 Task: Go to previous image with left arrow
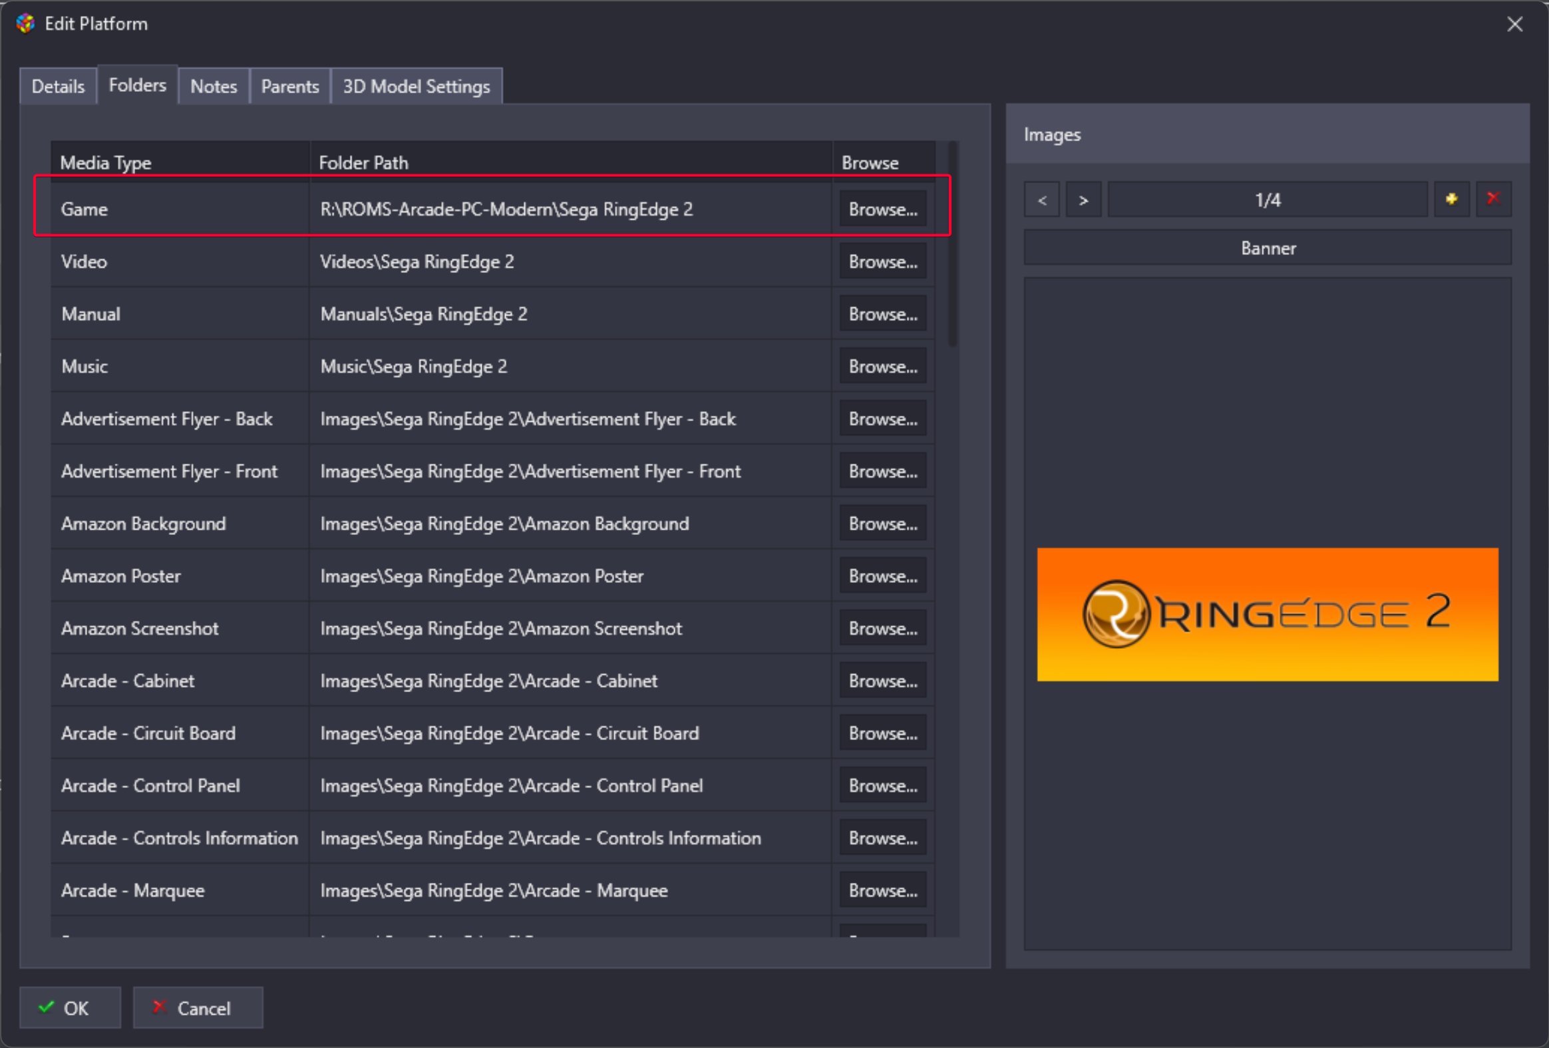[x=1042, y=200]
